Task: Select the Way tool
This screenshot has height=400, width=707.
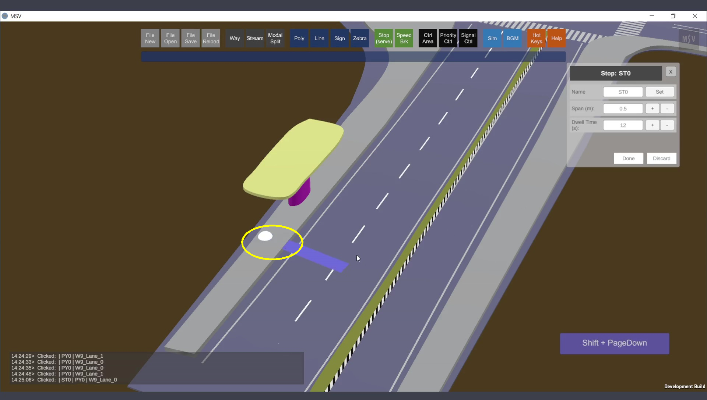Action: tap(235, 38)
